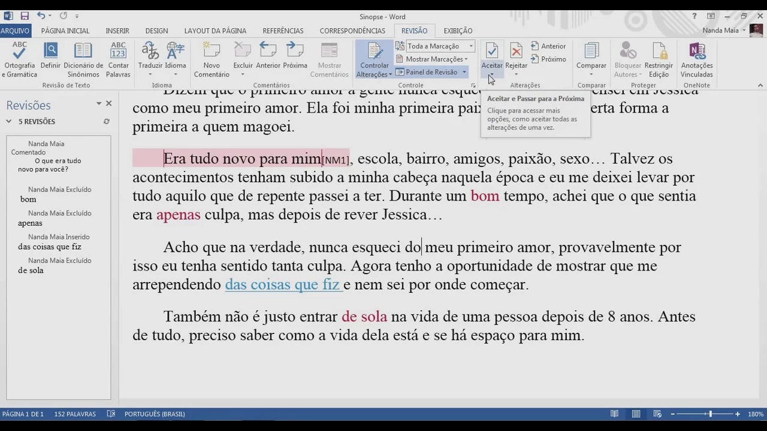Open Restringir Edição
The height and width of the screenshot is (431, 767).
(x=659, y=60)
